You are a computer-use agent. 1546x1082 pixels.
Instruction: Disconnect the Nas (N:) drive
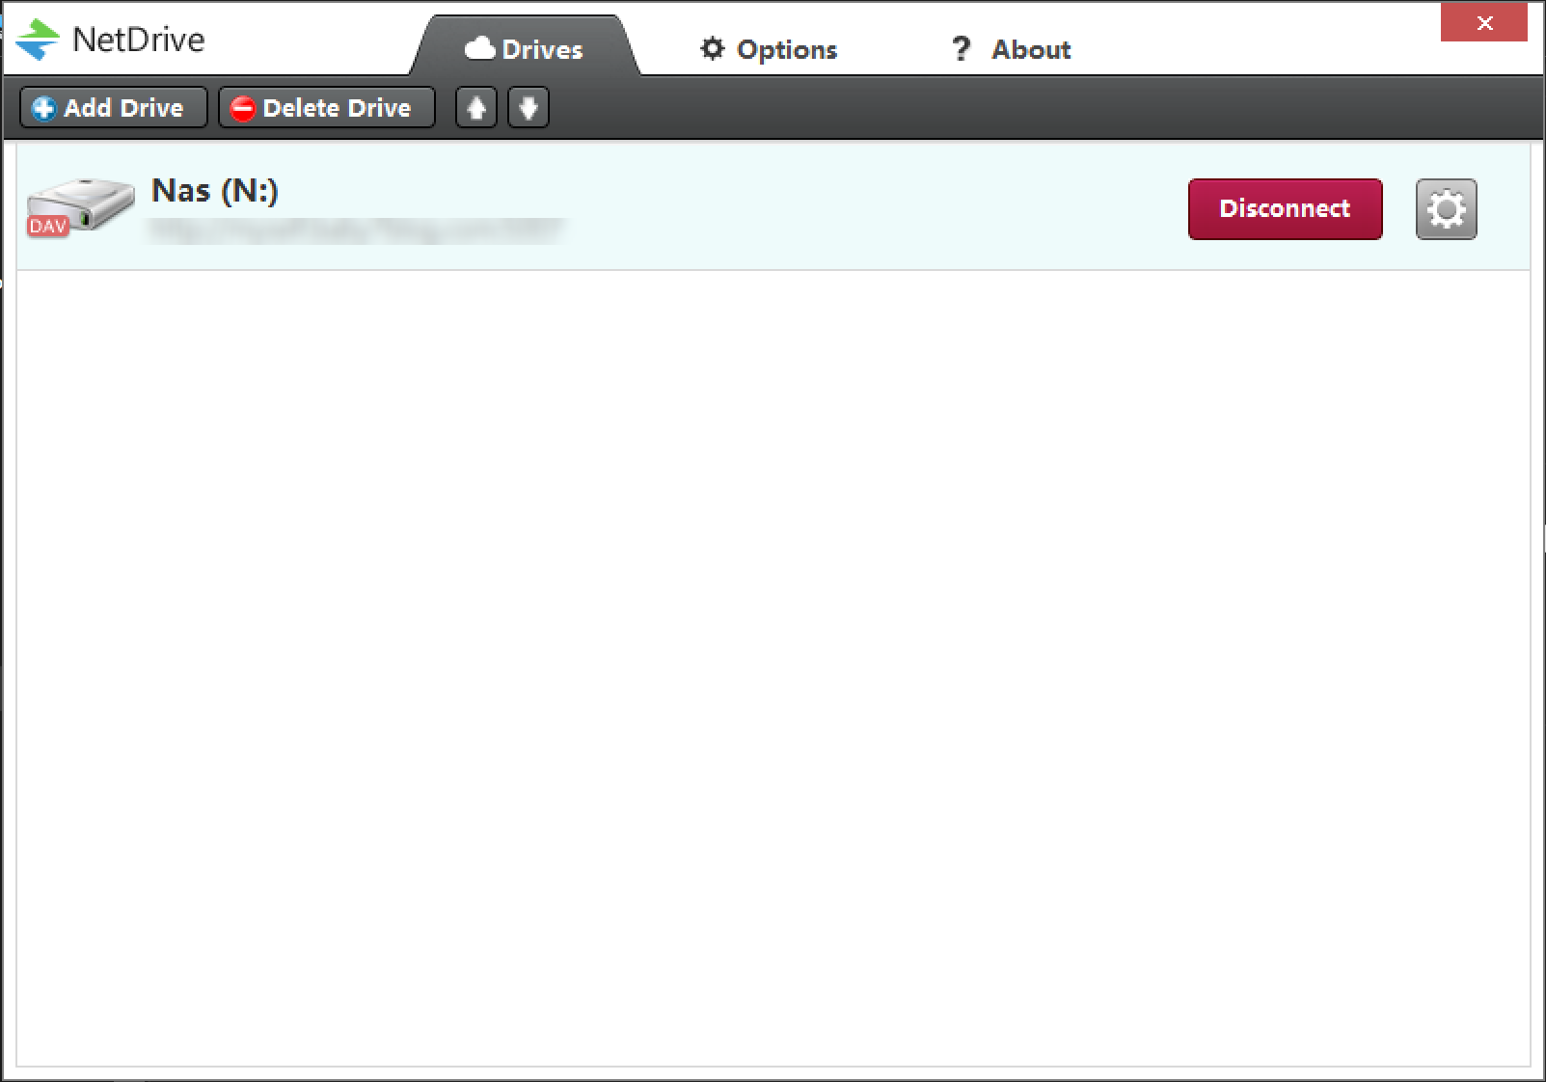[1285, 208]
